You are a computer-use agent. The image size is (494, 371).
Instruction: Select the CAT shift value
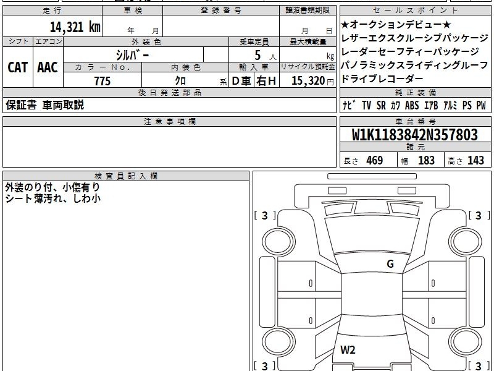(x=18, y=67)
